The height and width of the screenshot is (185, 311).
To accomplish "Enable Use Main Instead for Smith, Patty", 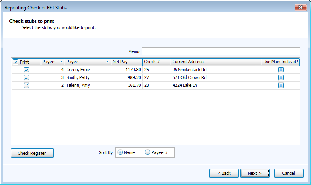I will (281, 77).
